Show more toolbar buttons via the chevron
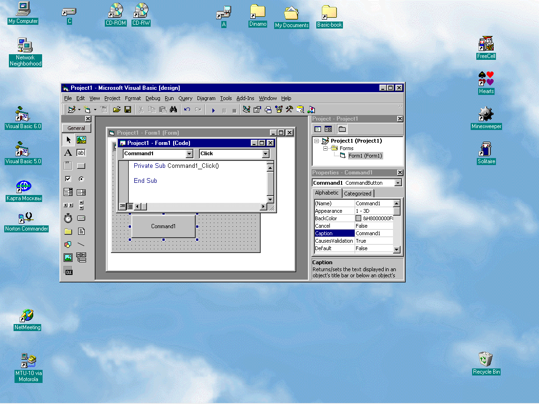The width and height of the screenshot is (539, 404). (400, 107)
